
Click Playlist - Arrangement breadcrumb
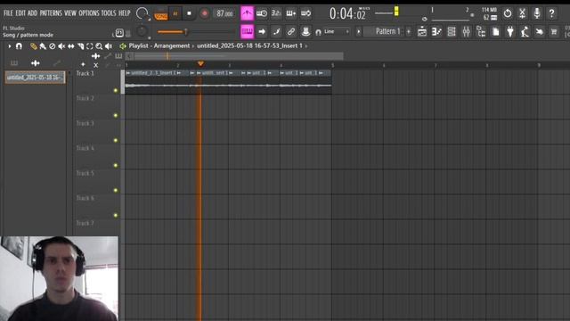(159, 45)
